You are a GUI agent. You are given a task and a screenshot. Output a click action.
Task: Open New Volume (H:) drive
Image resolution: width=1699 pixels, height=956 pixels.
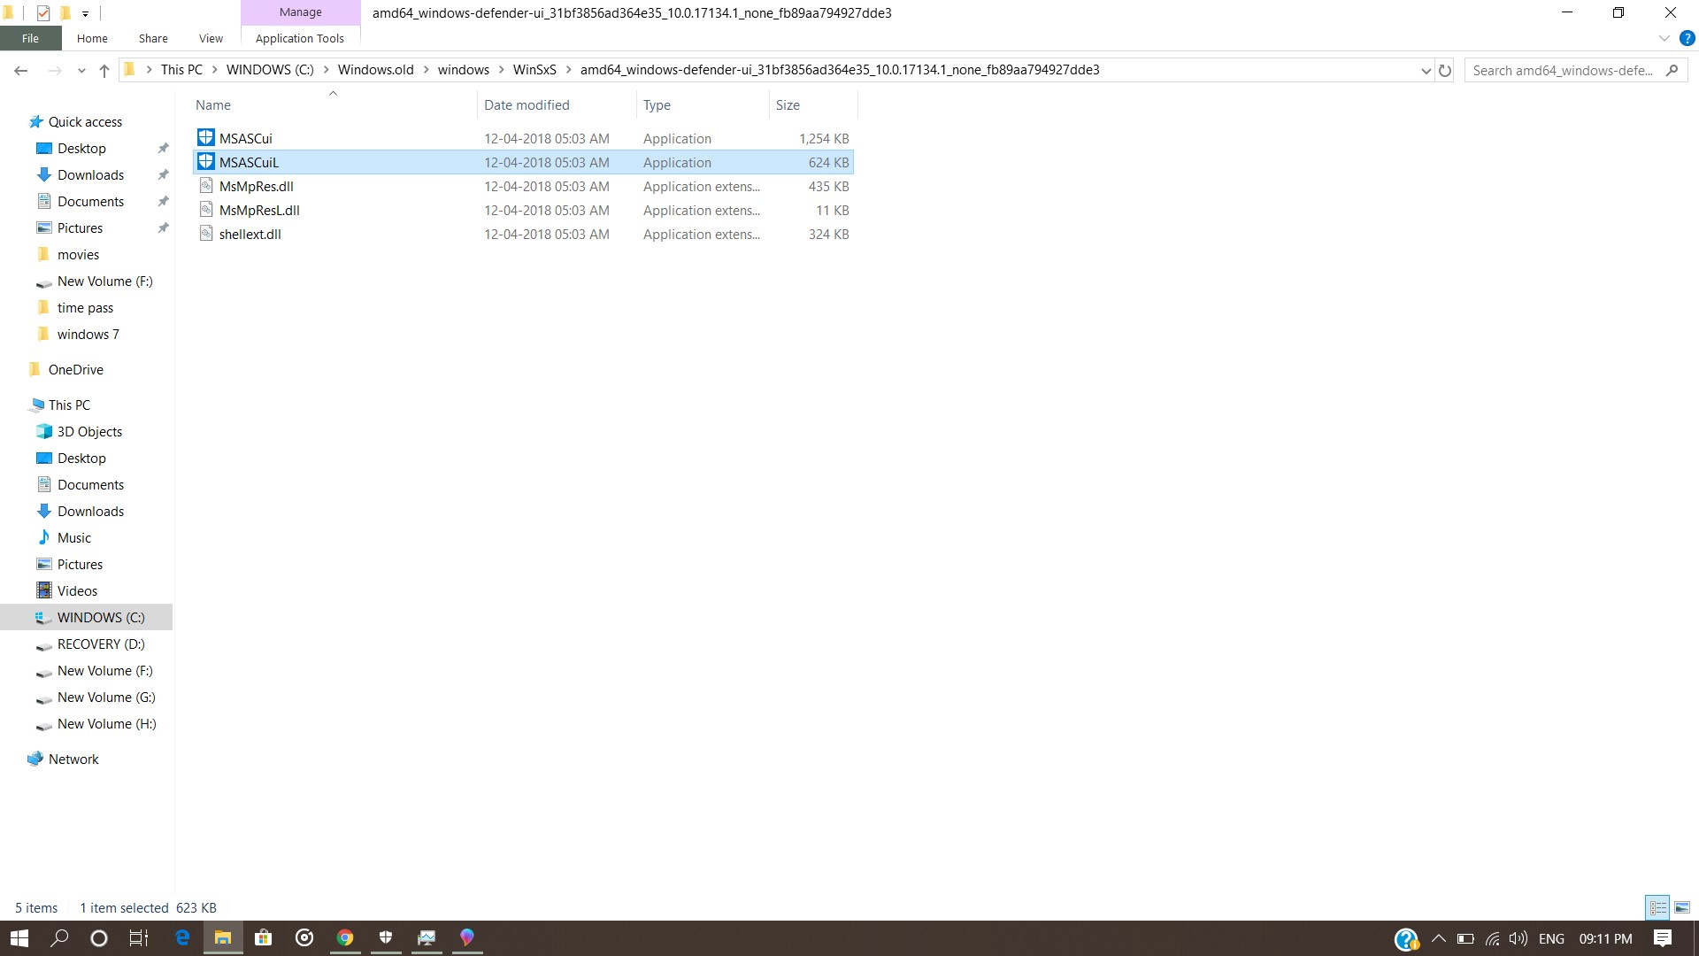pyautogui.click(x=106, y=724)
